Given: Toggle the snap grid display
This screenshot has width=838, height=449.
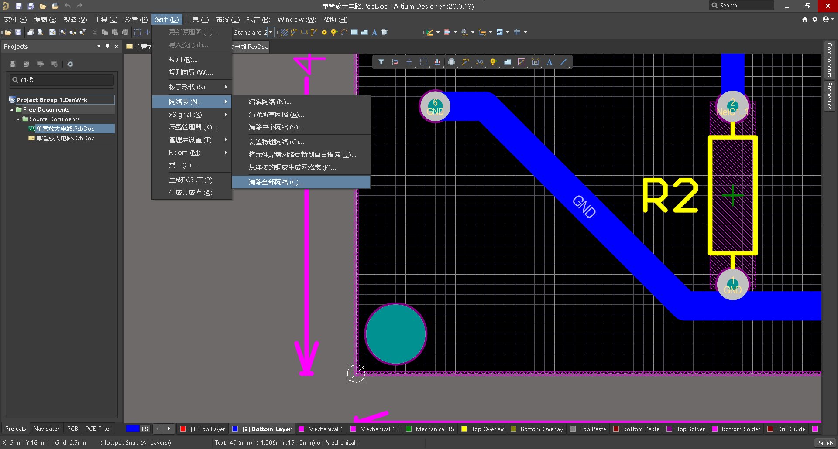Looking at the screenshot, I should [x=518, y=32].
